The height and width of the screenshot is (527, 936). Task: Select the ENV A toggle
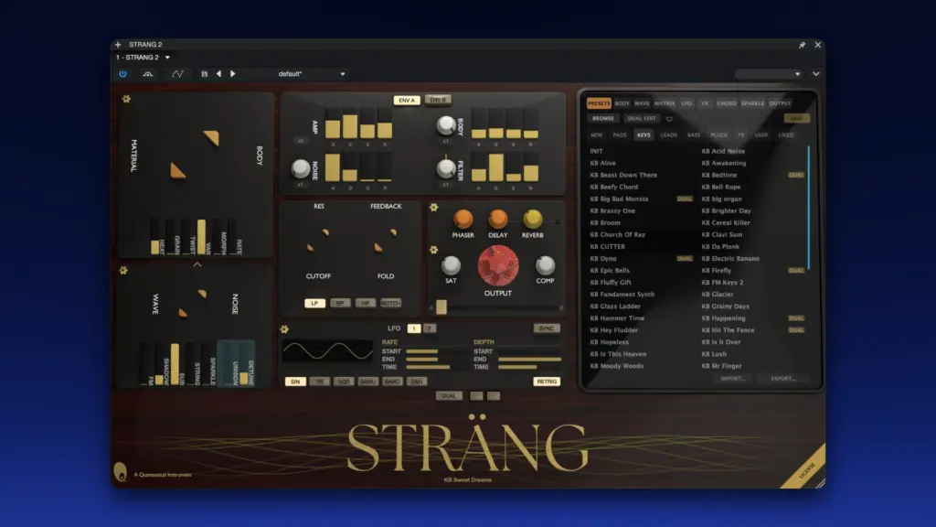407,101
